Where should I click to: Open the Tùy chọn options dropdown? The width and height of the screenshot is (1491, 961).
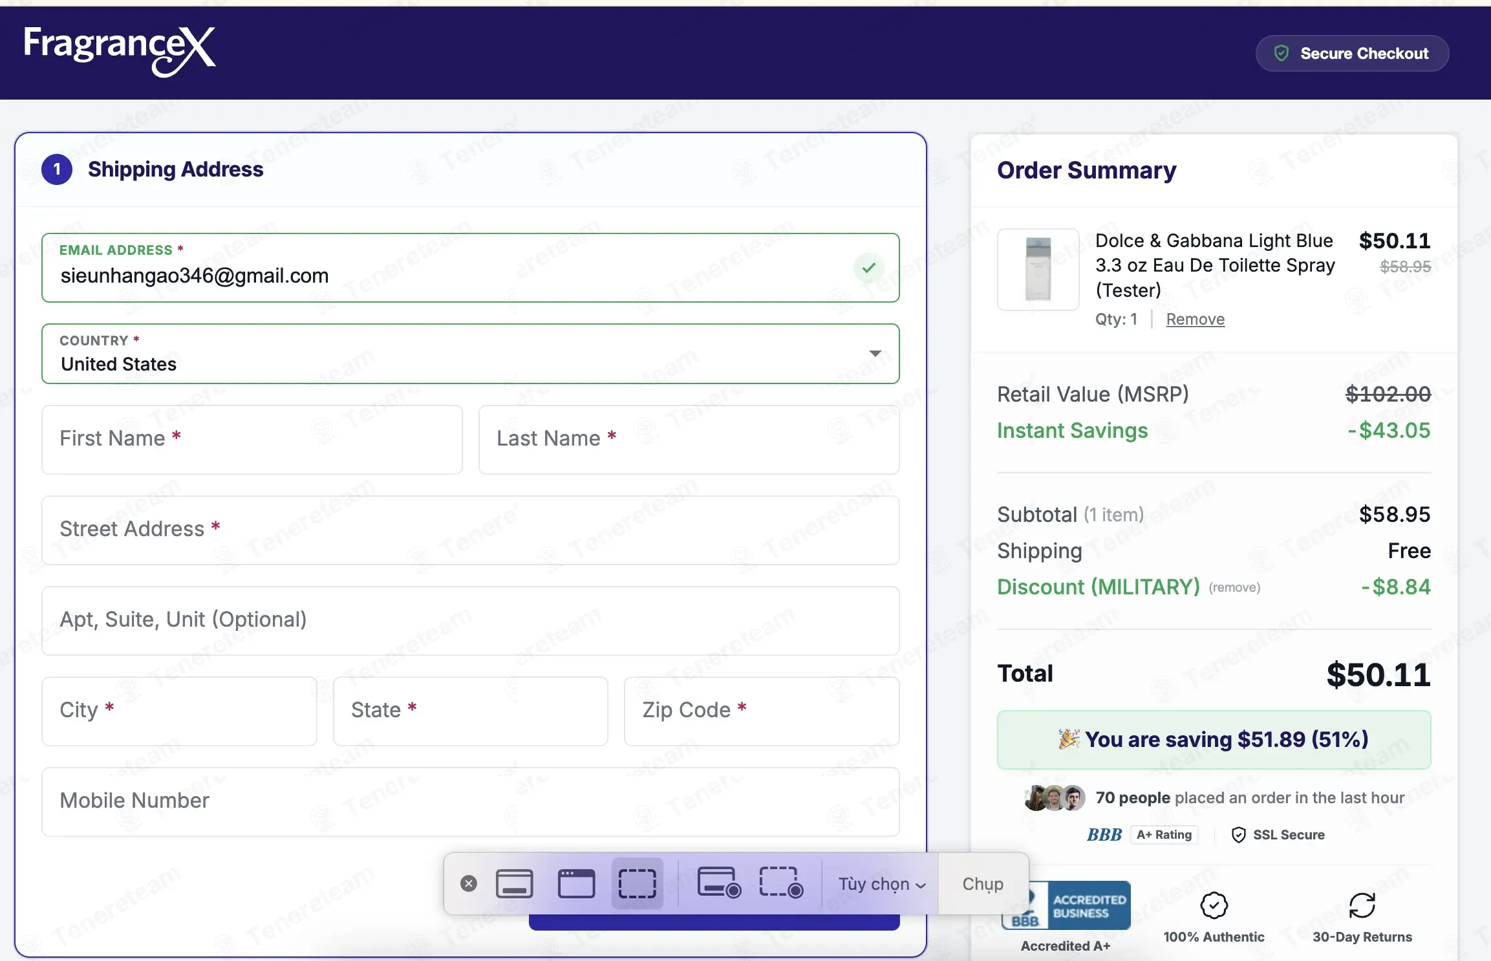pyautogui.click(x=882, y=884)
